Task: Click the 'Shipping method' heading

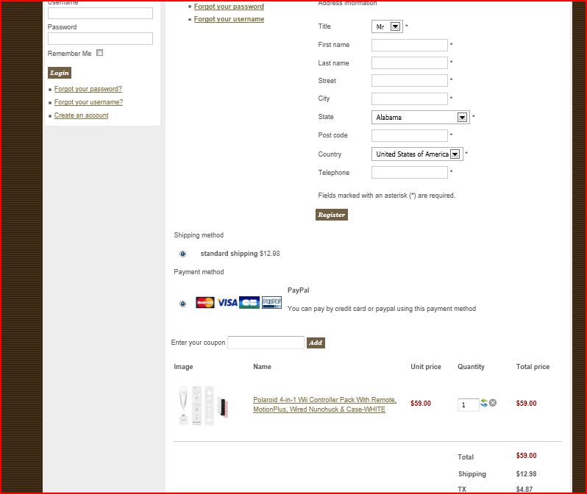Action: [x=199, y=235]
